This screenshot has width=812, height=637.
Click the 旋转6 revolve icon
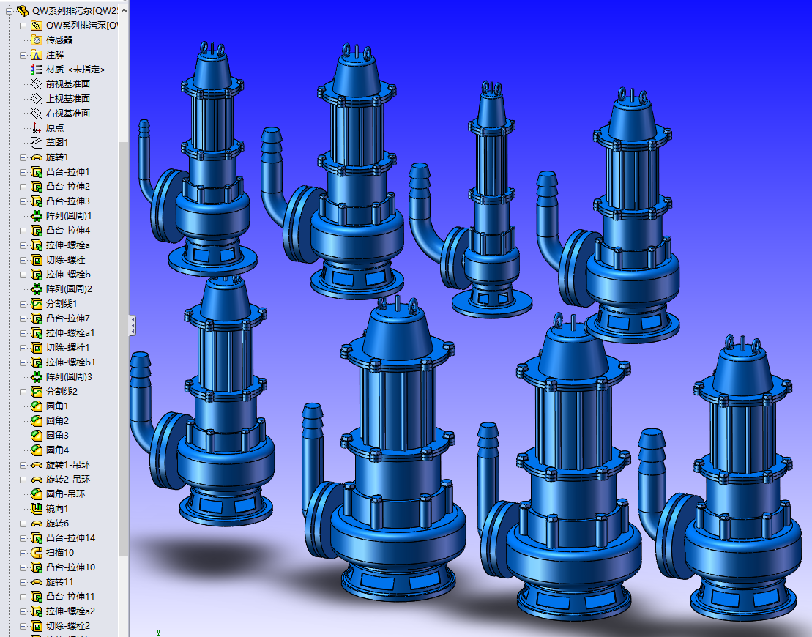click(x=37, y=523)
